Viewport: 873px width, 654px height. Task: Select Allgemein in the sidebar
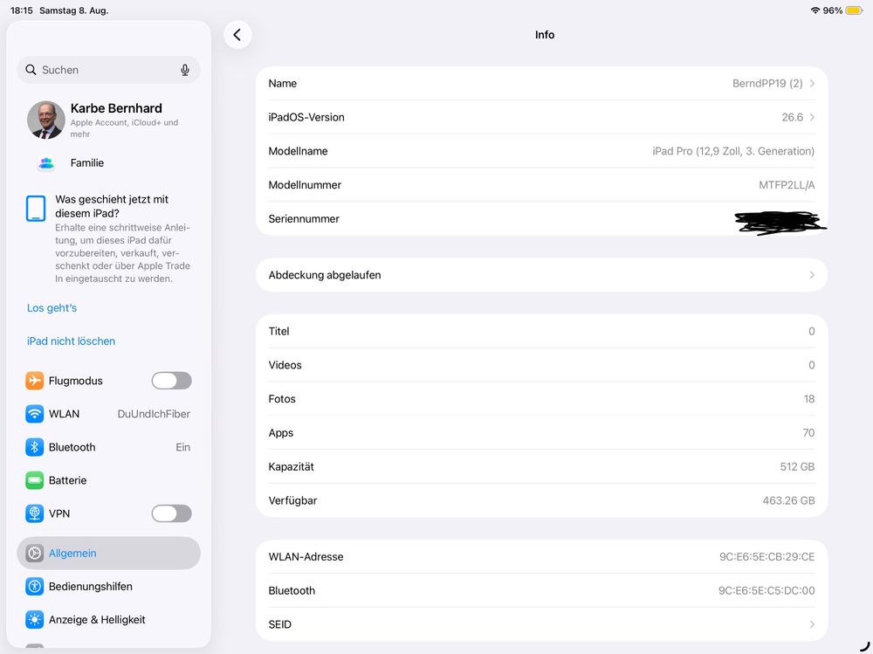click(108, 554)
